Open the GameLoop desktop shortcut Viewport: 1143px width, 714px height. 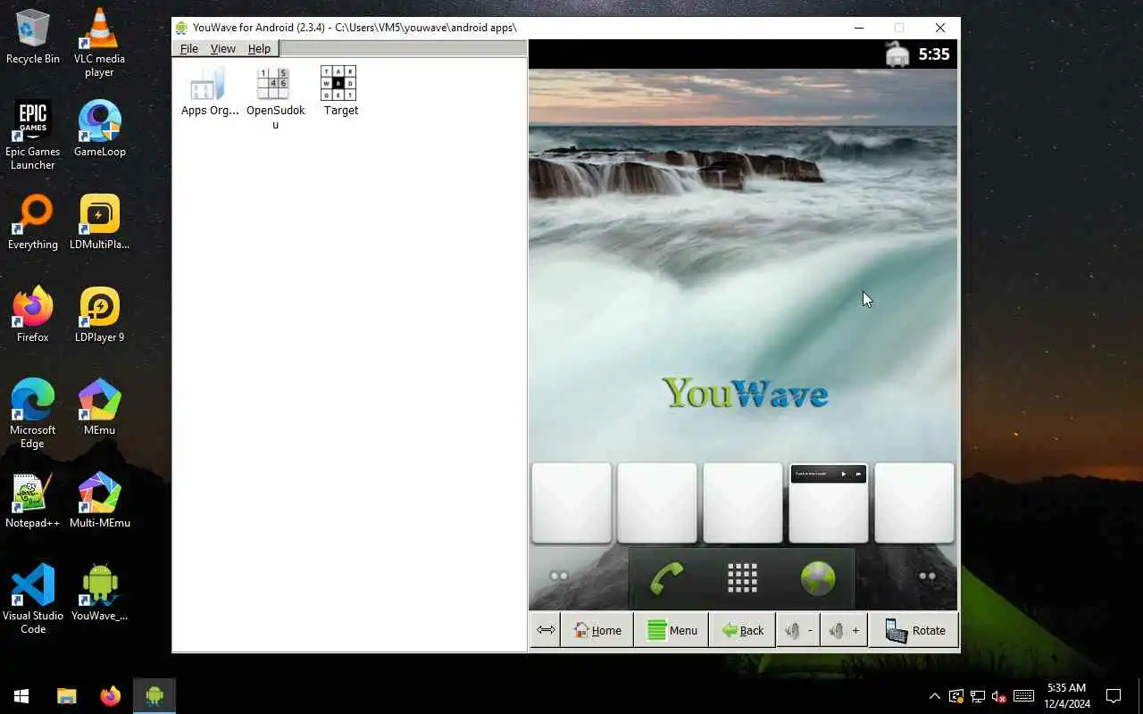[x=99, y=129]
